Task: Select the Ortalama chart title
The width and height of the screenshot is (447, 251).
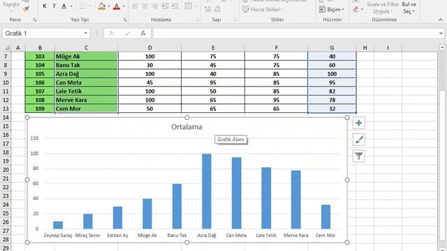Action: pyautogui.click(x=186, y=127)
